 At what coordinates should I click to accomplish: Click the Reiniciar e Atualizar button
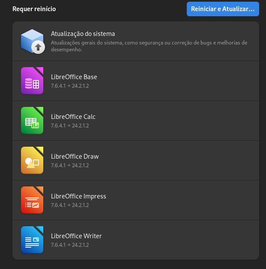pos(223,9)
